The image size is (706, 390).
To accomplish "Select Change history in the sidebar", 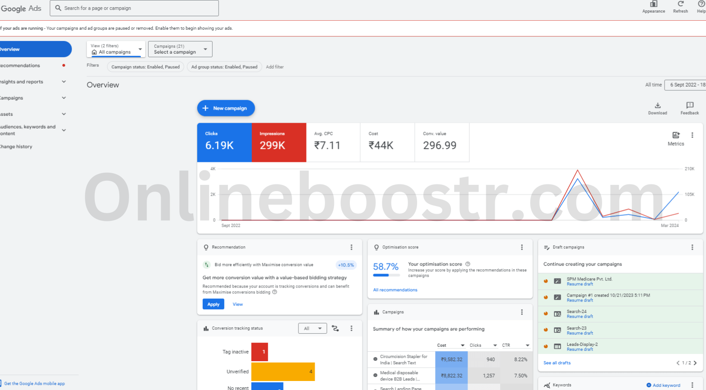I will pos(17,146).
